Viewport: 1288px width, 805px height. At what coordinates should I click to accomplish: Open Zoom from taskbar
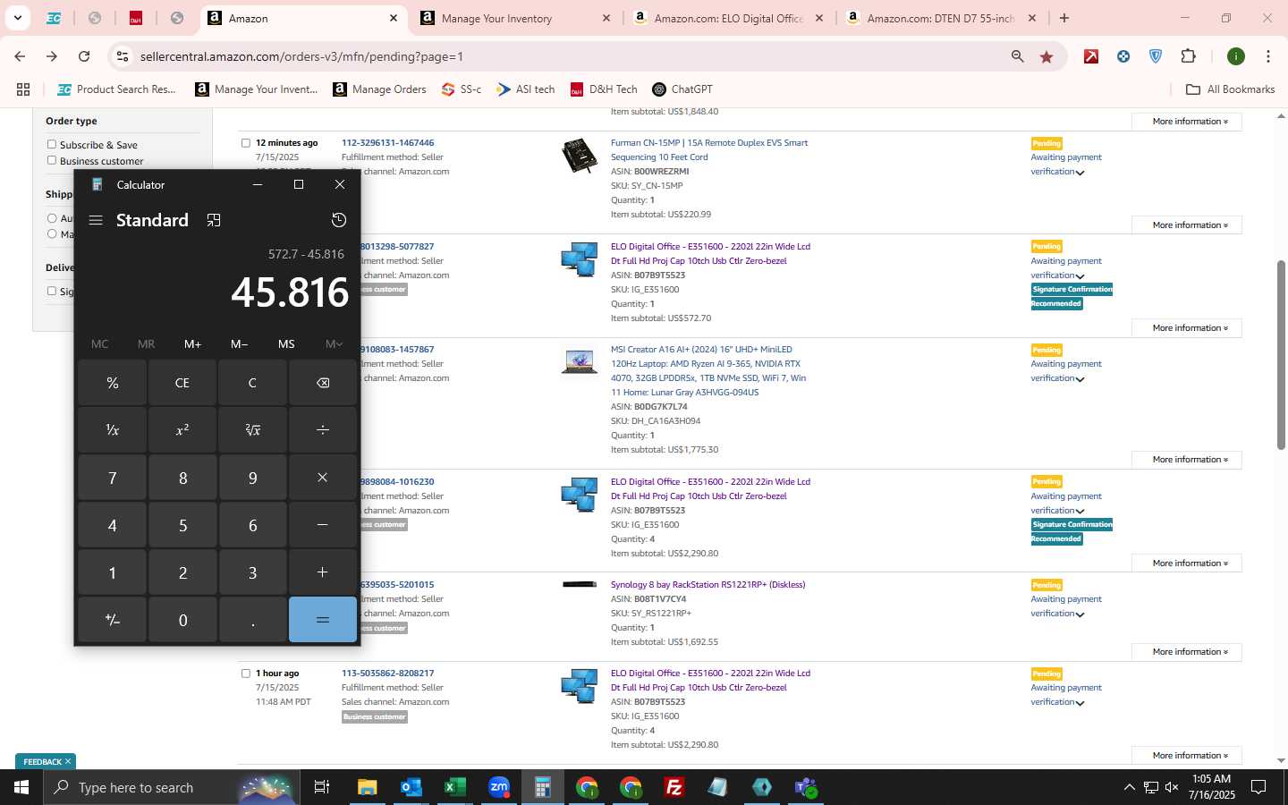[498, 787]
